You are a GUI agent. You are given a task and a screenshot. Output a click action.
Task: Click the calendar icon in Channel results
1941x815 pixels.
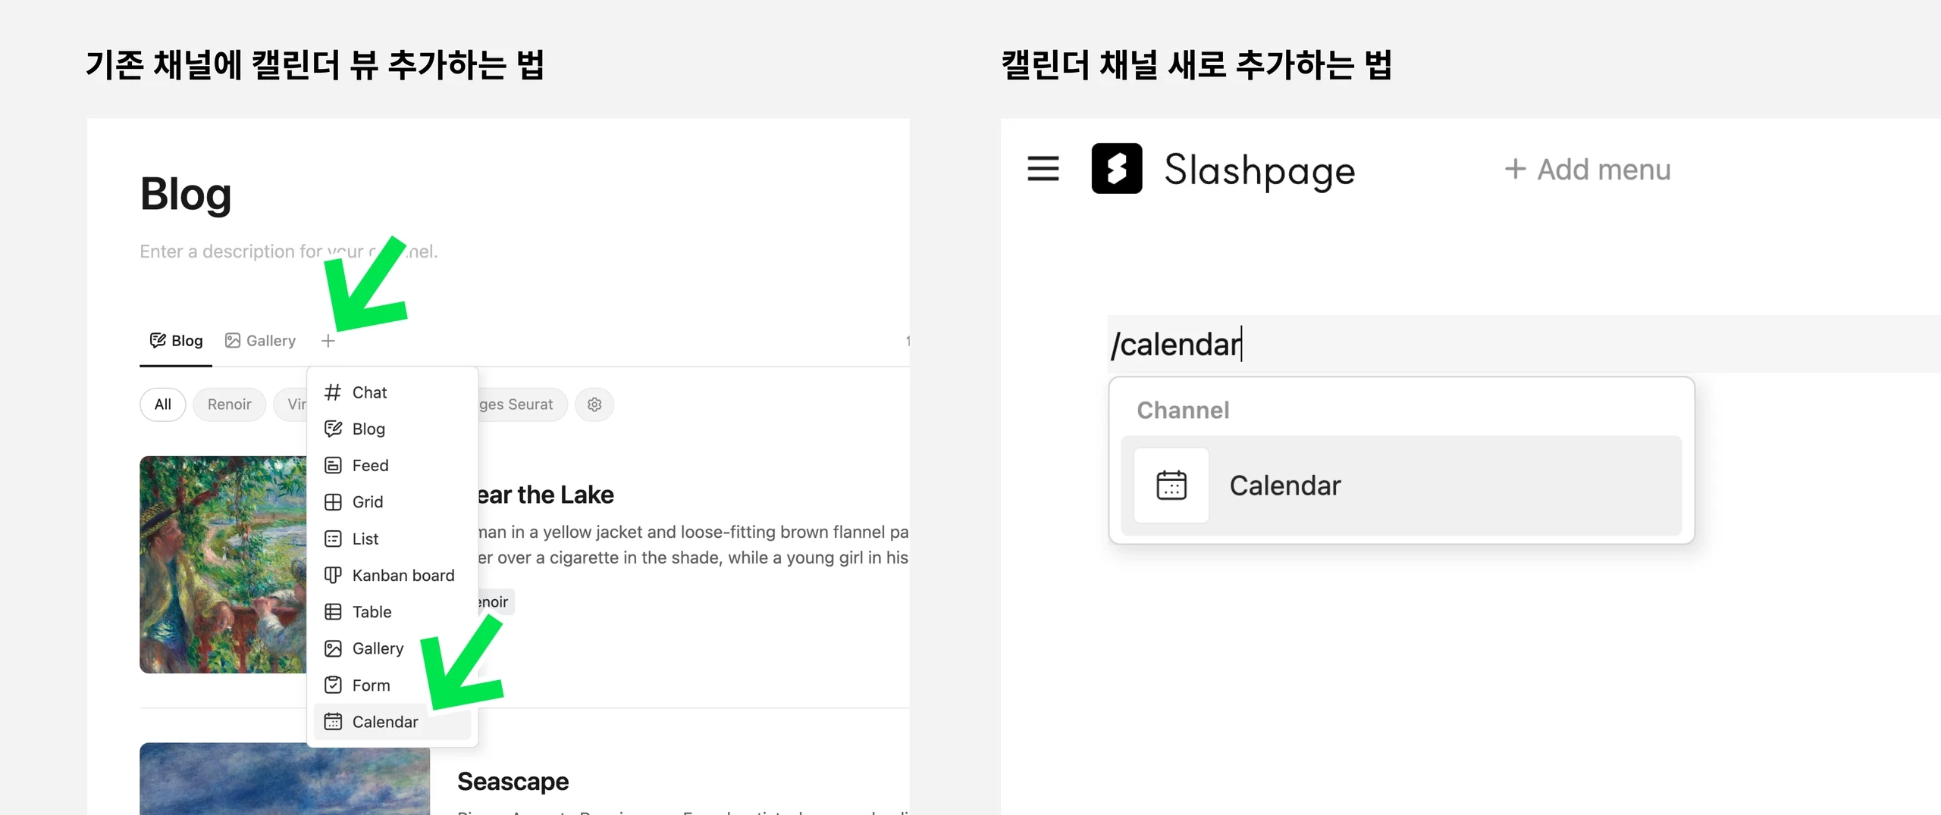click(1171, 486)
